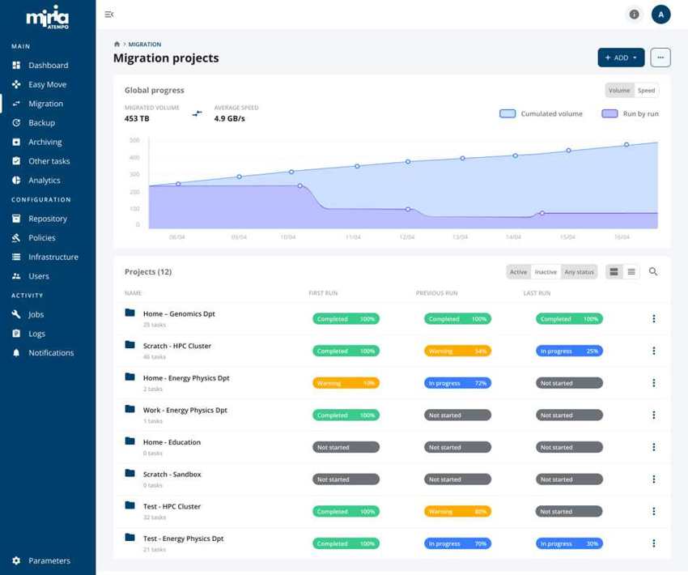The width and height of the screenshot is (688, 575).
Task: Click the swap icon beside migrated volume
Action: pos(197,113)
